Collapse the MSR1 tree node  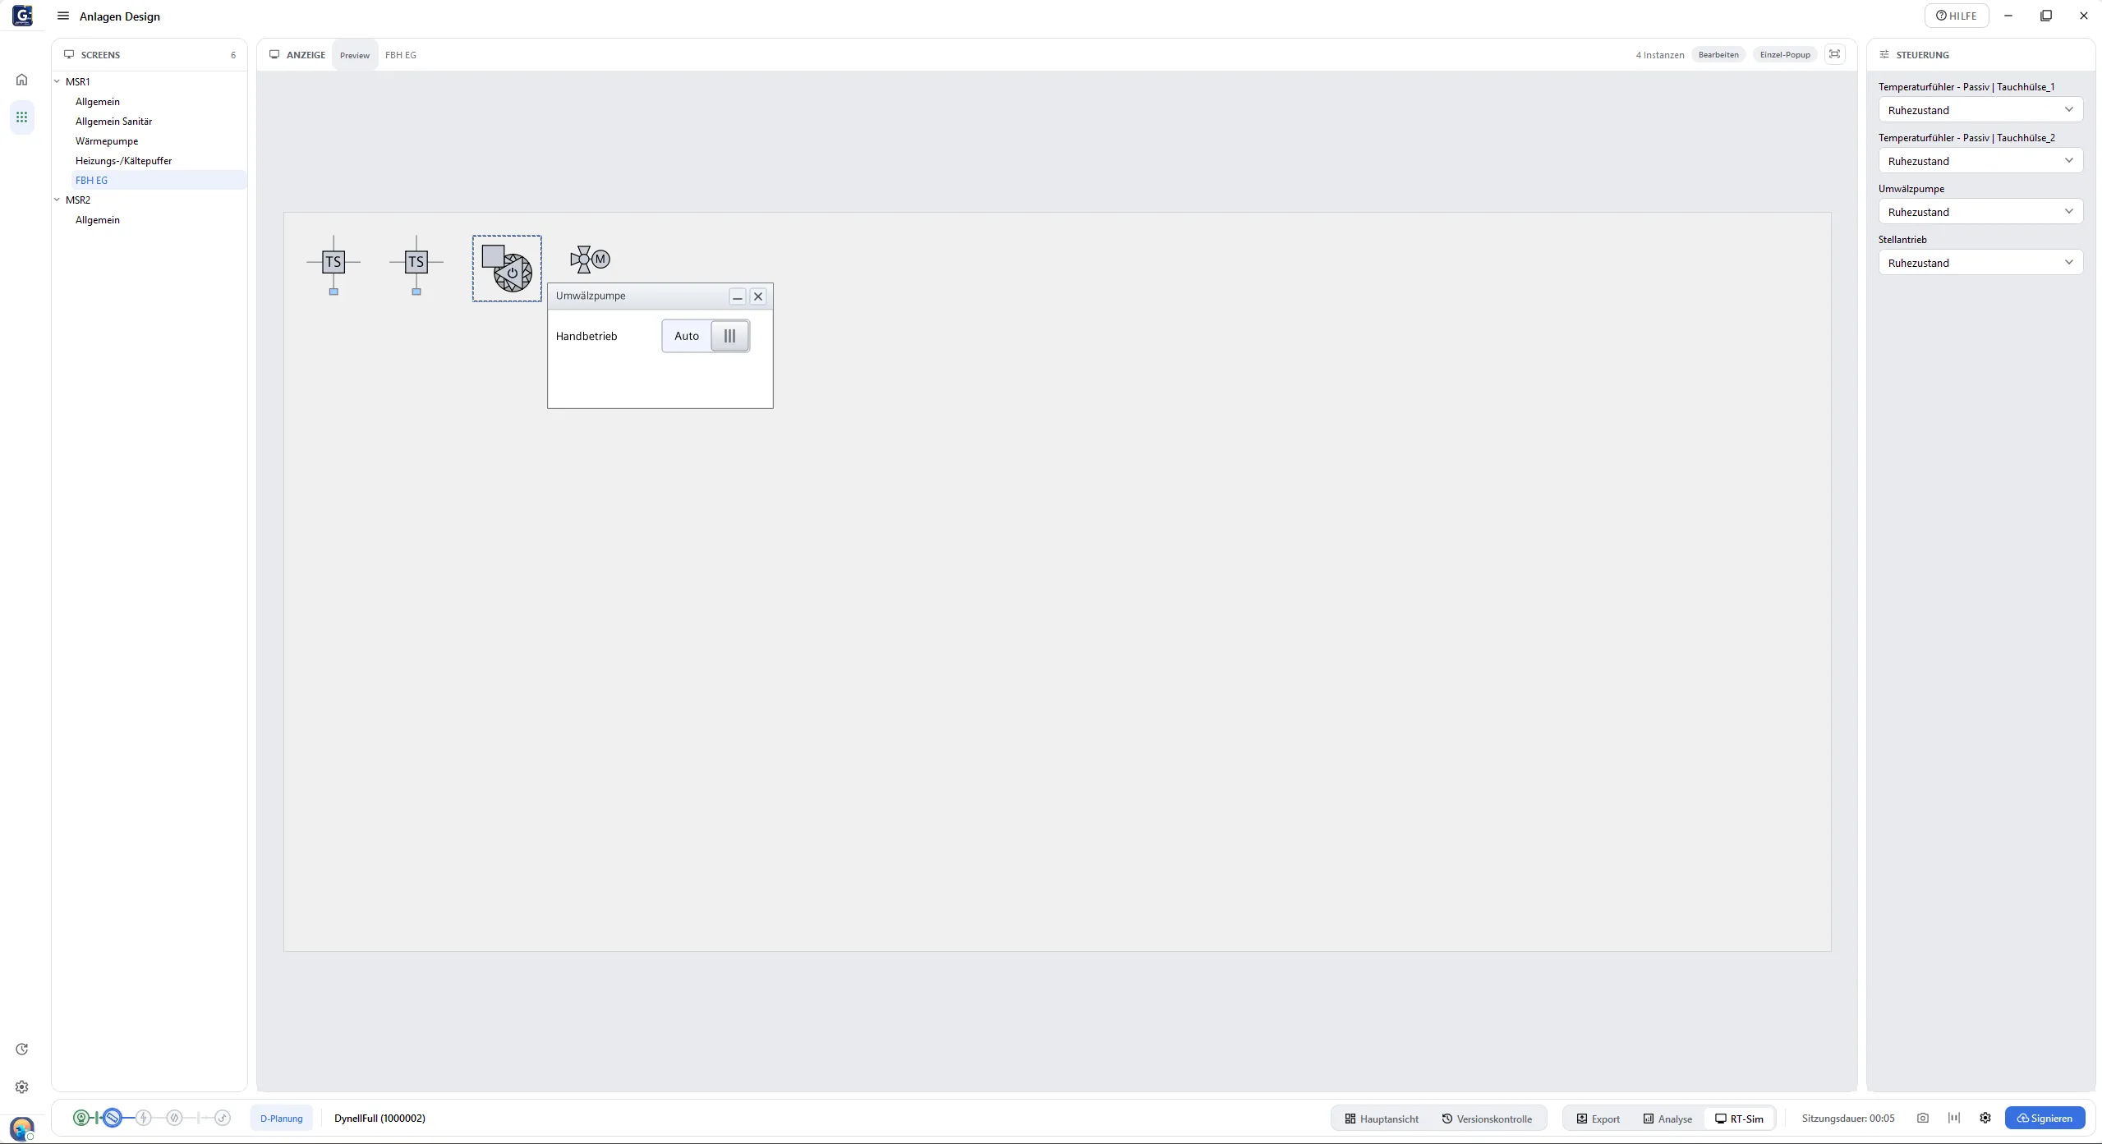click(x=57, y=81)
